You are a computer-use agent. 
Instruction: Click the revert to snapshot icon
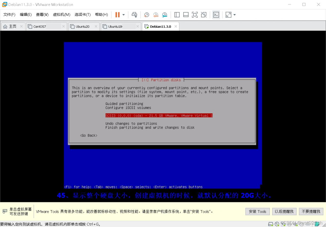coord(156,15)
